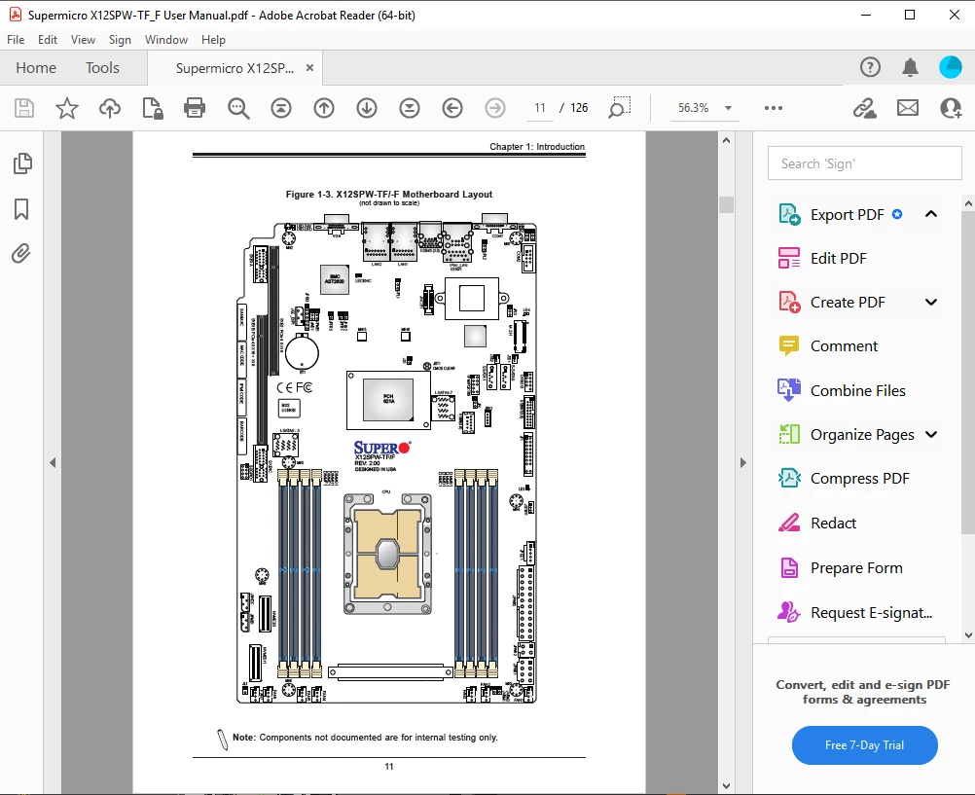Open Prepare Form tool
The height and width of the screenshot is (795, 975).
point(855,568)
